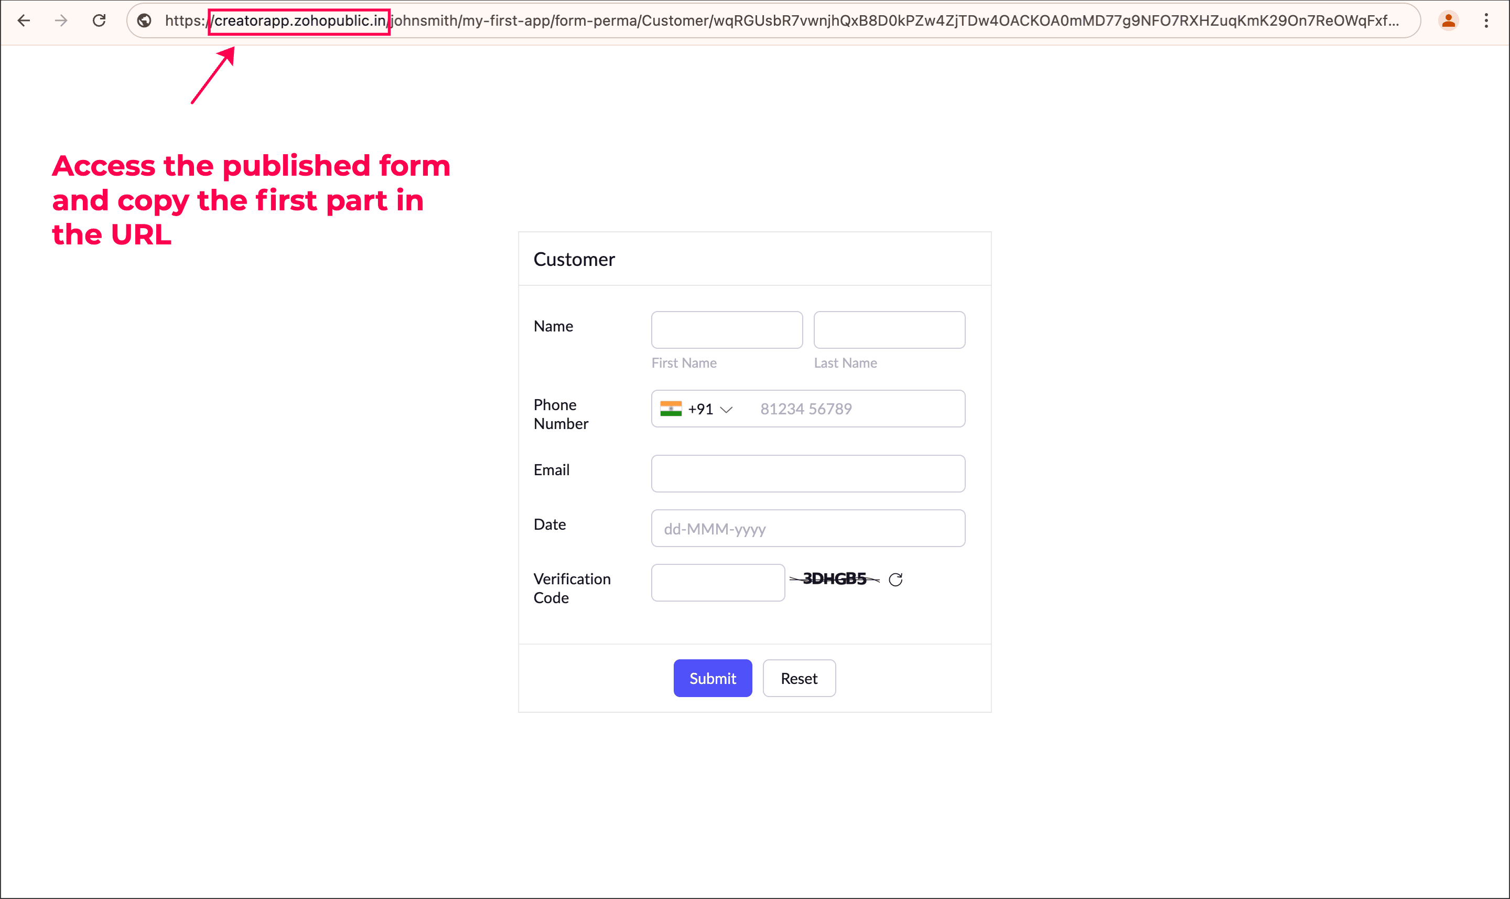Reload the page with refresh icon
1510x899 pixels.
click(x=99, y=20)
